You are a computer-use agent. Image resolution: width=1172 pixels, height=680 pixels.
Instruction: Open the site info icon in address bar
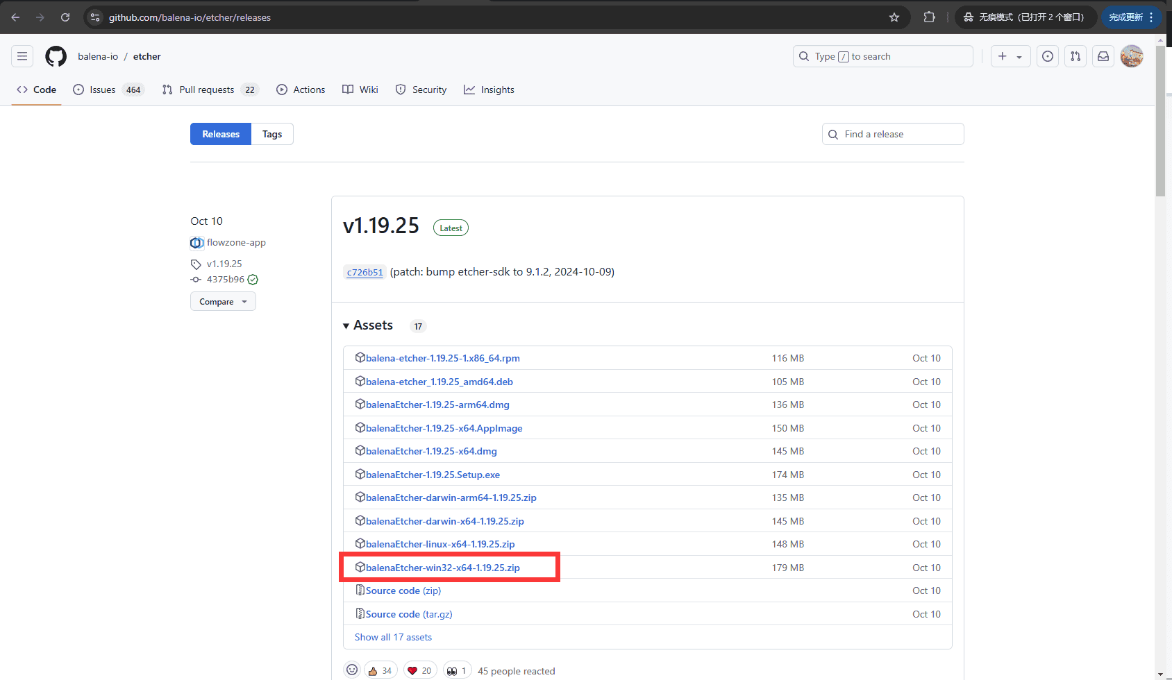pyautogui.click(x=96, y=17)
